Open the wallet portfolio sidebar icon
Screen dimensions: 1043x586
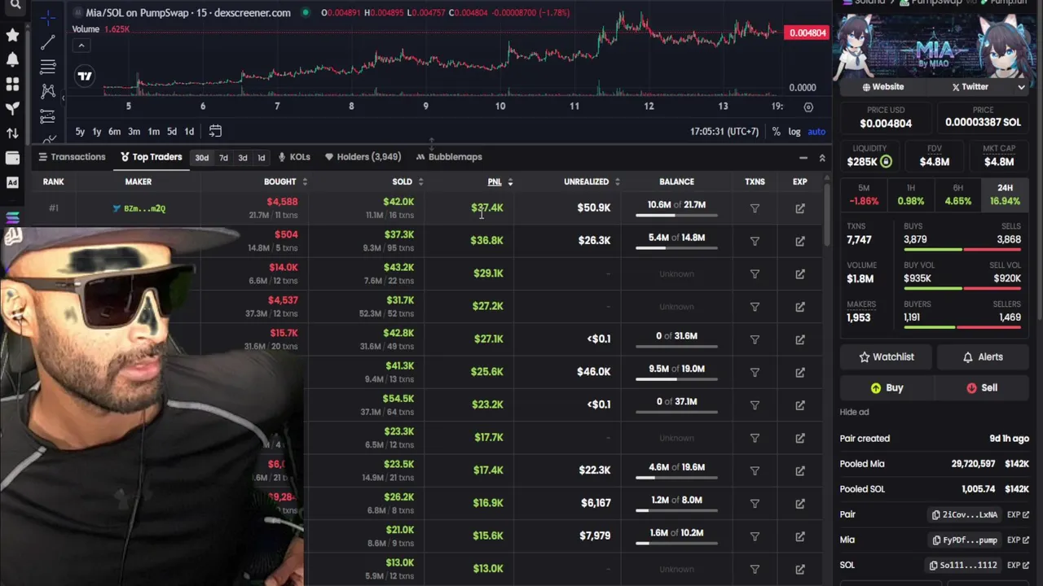(12, 158)
